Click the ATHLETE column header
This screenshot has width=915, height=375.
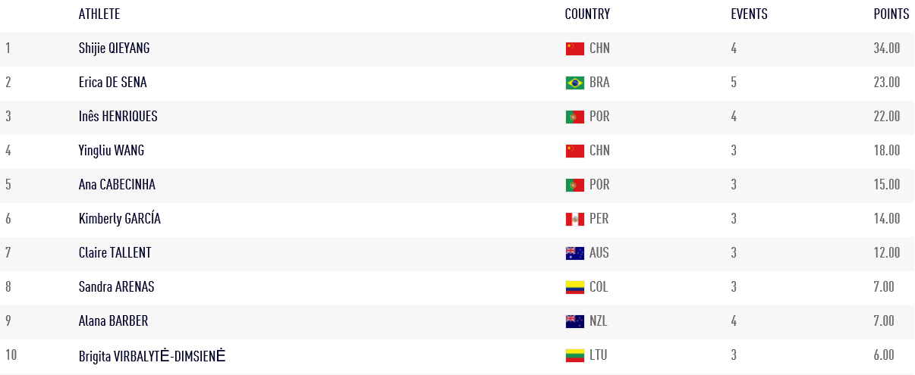coord(99,14)
